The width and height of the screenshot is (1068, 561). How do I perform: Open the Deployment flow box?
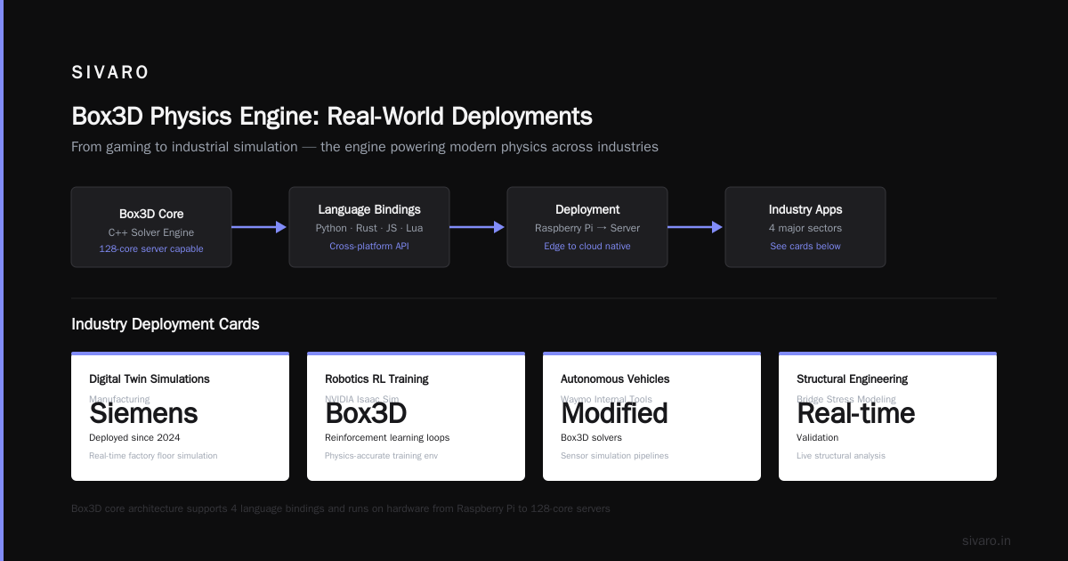(x=587, y=227)
